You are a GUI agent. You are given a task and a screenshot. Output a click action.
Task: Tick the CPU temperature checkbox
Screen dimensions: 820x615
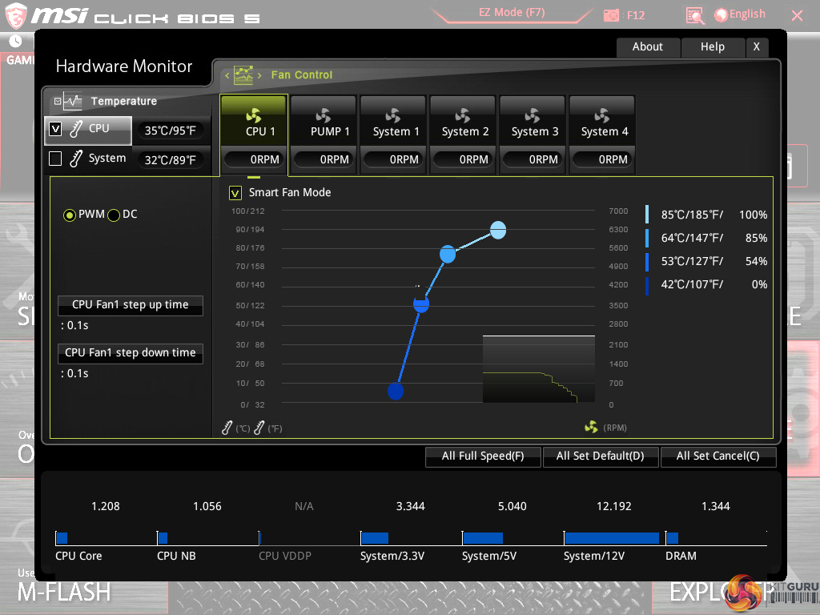coord(55,129)
